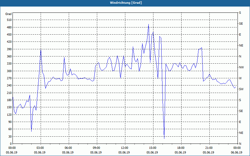This screenshot has width=250, height=156.
Task: Click the curve's lowest dip after 16:00
Action: 164,138
